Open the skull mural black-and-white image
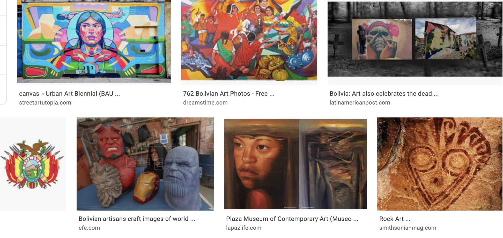The image size is (503, 238). 415,39
